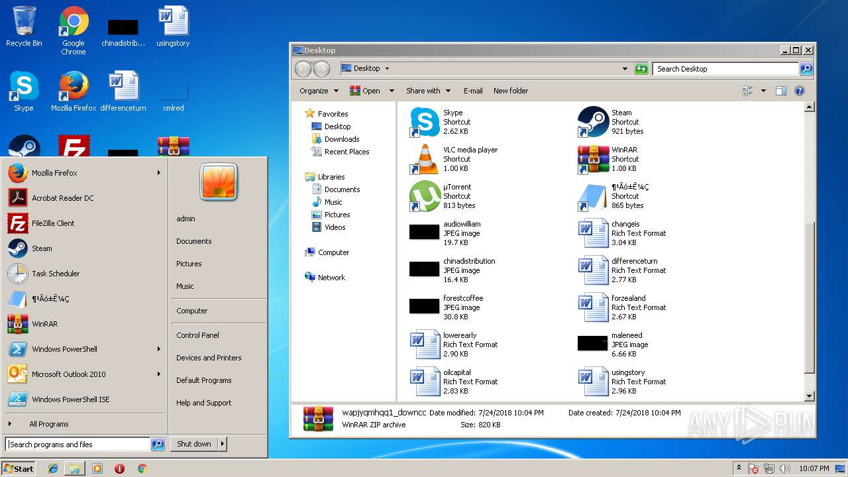Click the E-mail toolbar button

pyautogui.click(x=473, y=91)
